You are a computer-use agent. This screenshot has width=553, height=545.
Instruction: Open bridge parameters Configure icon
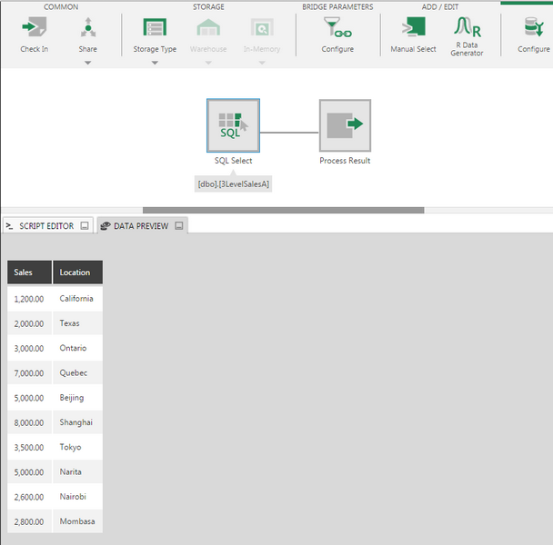[x=337, y=28]
